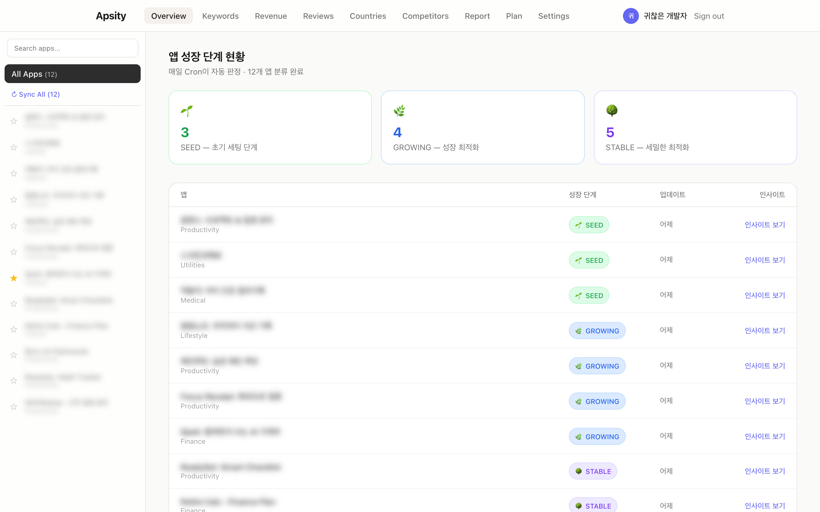Open insights link for the Finance GROWING app
The width and height of the screenshot is (820, 512).
coord(764,436)
